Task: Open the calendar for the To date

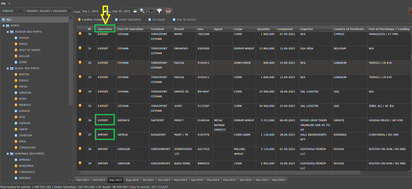Action: [135, 11]
